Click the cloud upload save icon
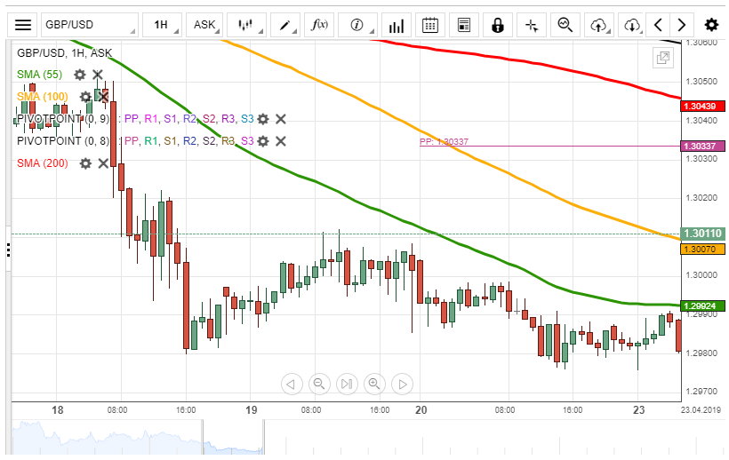The height and width of the screenshot is (460, 729). coord(599,25)
